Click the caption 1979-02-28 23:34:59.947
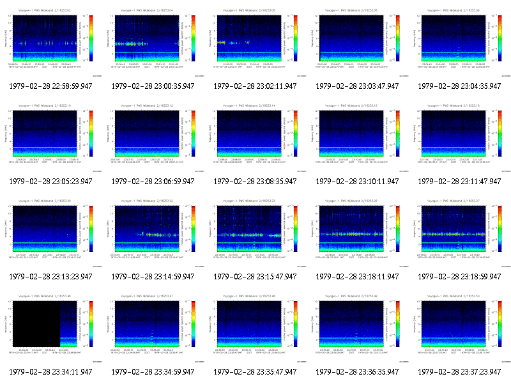Viewport: 511px width, 381px height. (x=153, y=372)
